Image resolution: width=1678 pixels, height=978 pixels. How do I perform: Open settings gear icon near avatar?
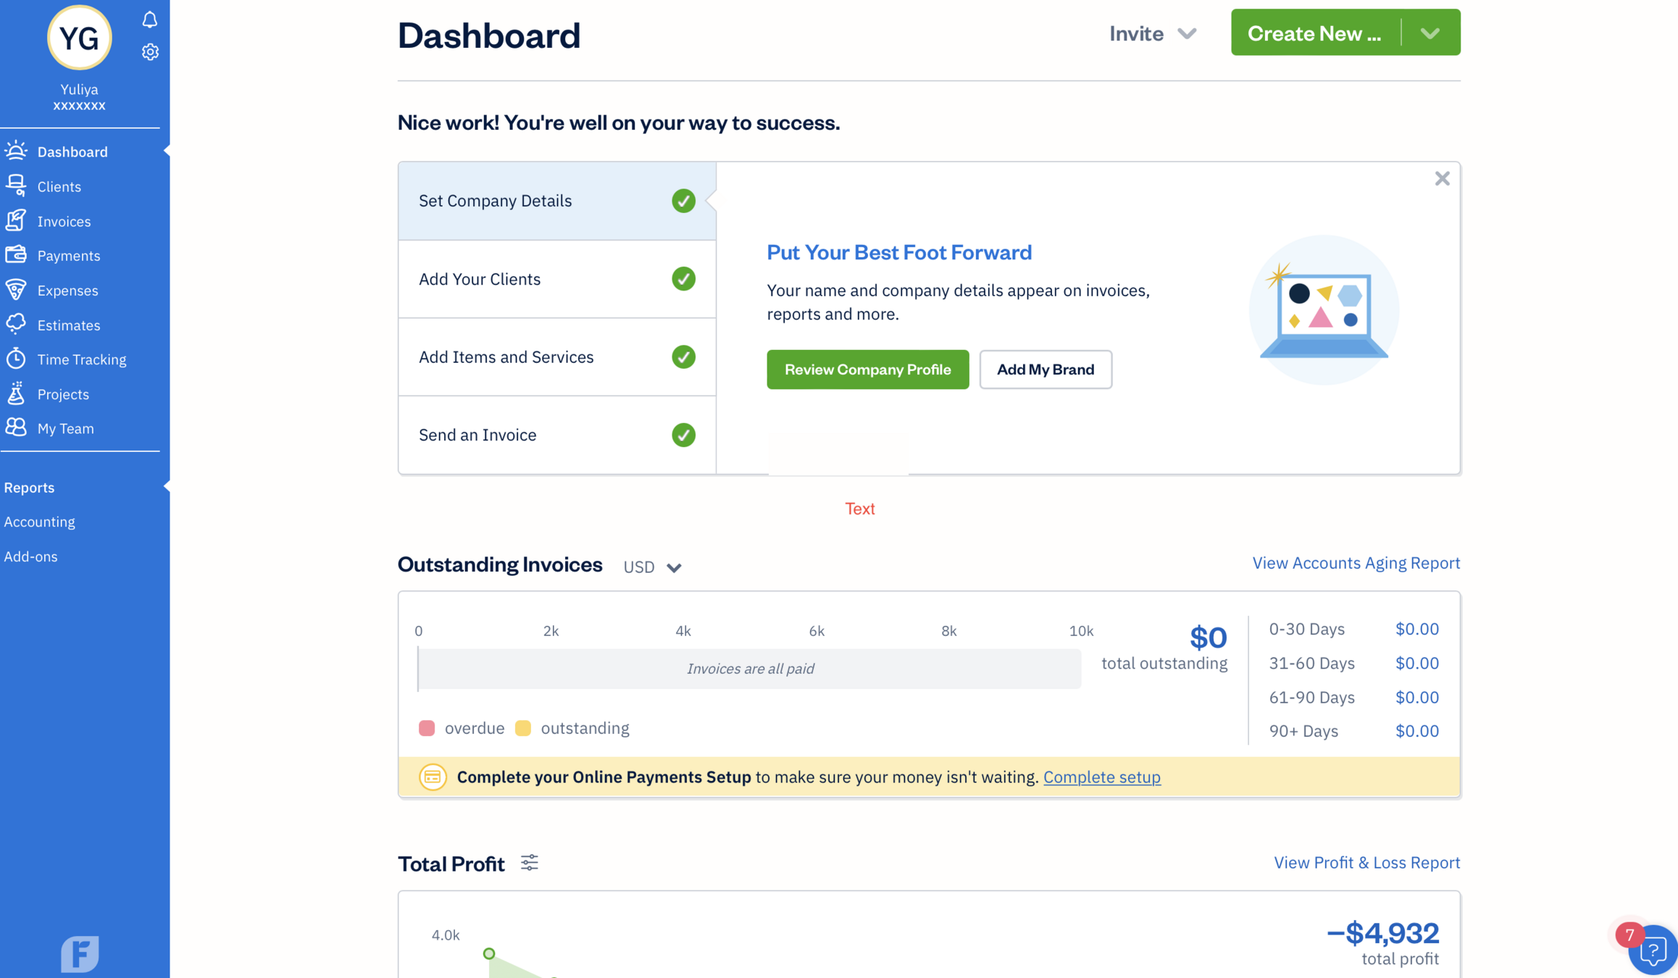pos(150,52)
